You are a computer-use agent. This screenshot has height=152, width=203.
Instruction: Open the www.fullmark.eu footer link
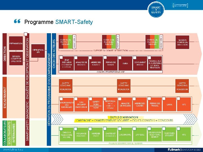click(13, 150)
